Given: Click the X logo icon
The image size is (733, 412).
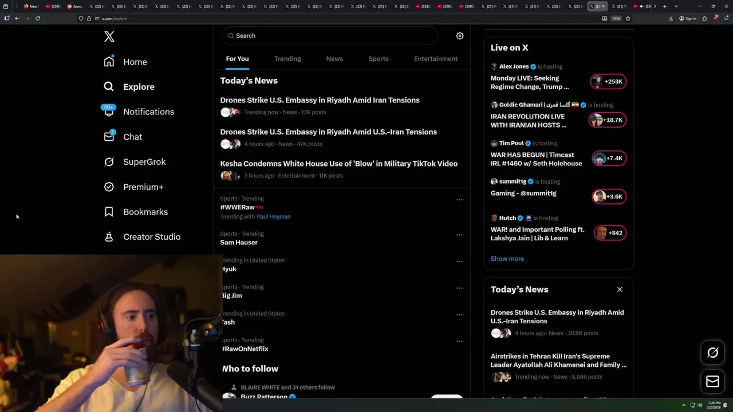Looking at the screenshot, I should [109, 37].
